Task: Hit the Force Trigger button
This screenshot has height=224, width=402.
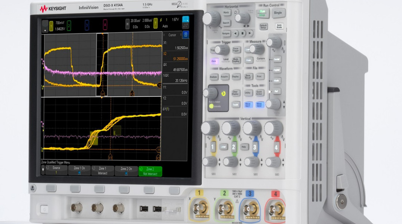Action: click(236, 50)
